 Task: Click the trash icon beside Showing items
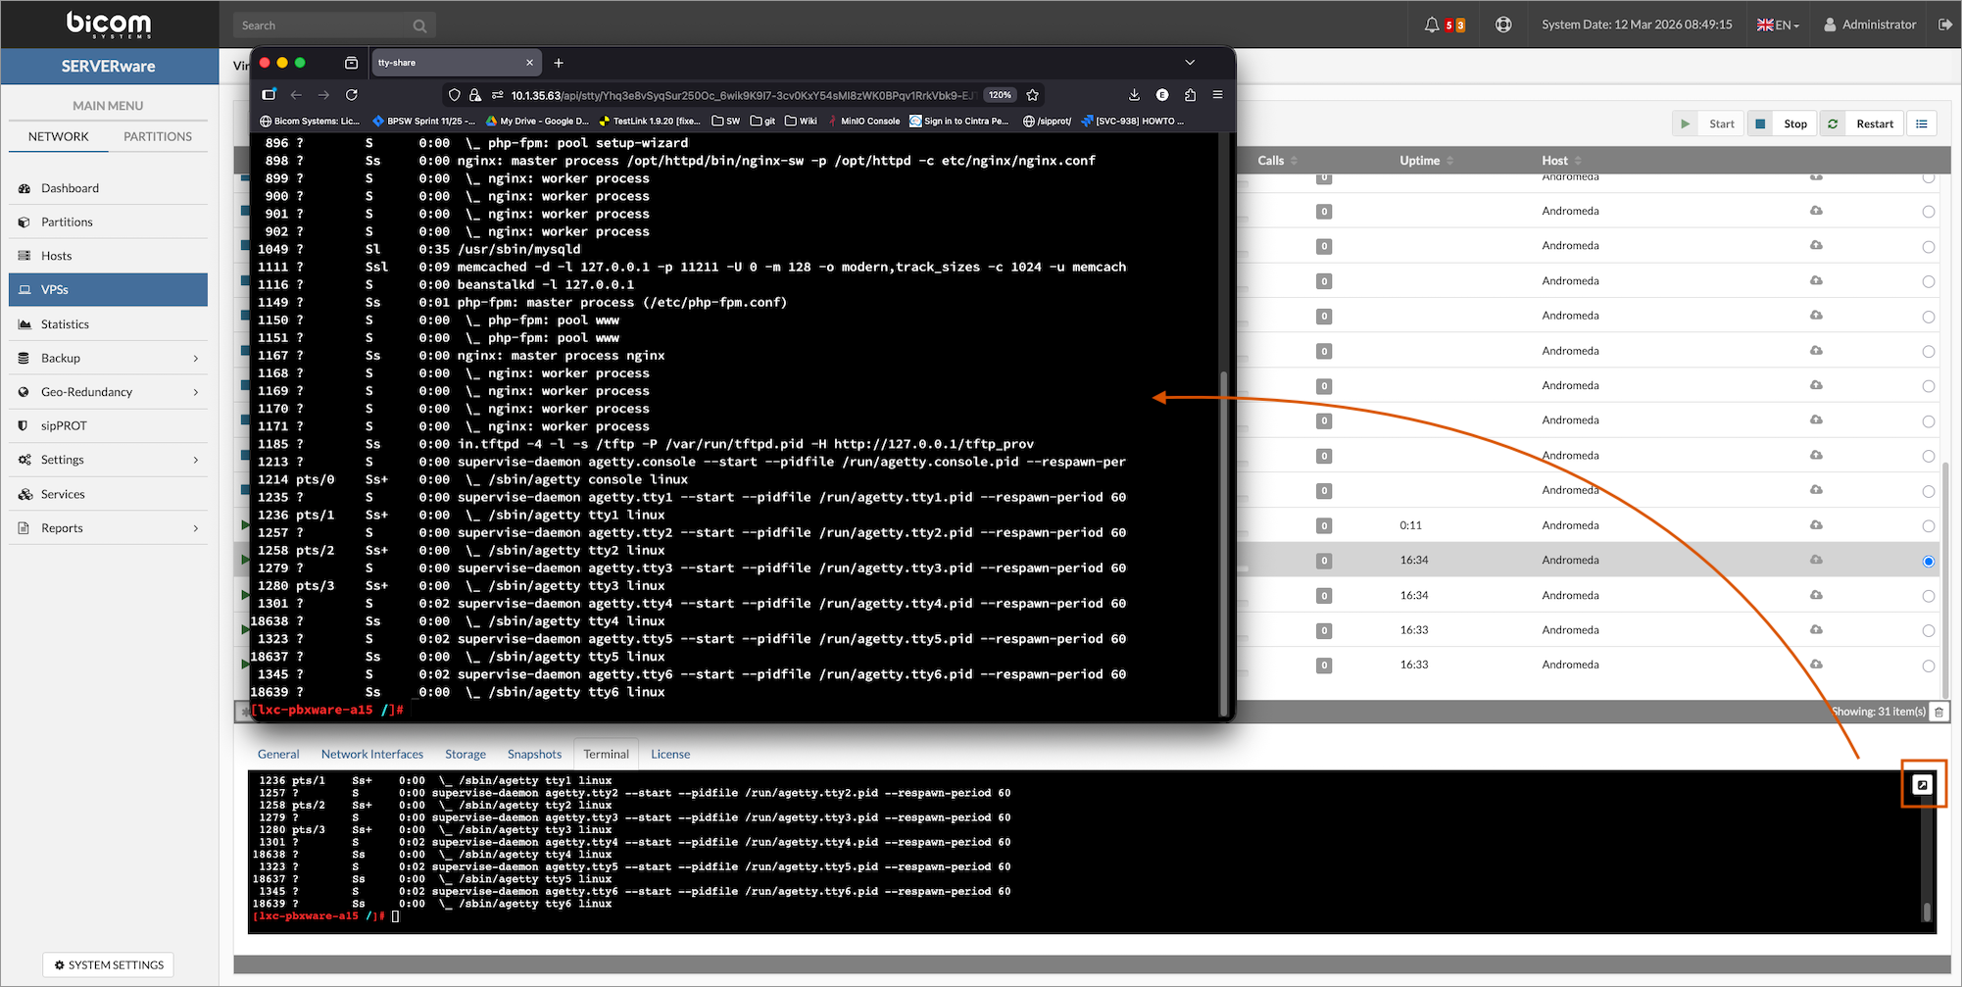(x=1938, y=712)
